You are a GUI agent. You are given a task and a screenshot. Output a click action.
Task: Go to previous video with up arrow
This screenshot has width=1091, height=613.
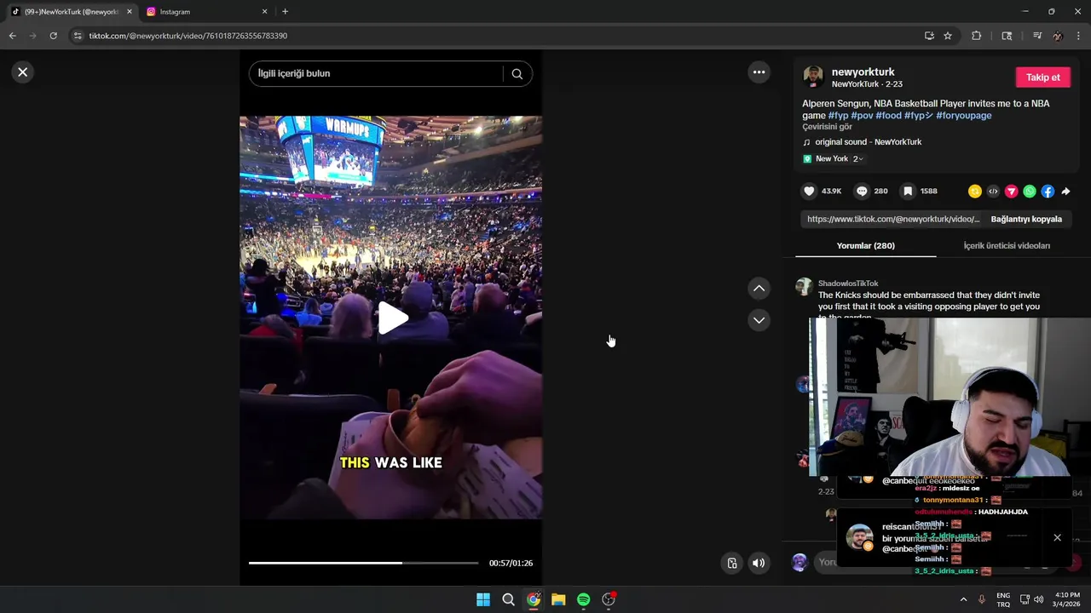pyautogui.click(x=759, y=289)
